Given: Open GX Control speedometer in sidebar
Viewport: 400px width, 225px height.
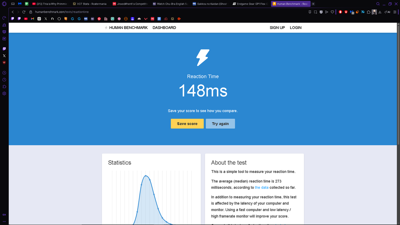Looking at the screenshot, I should [4, 18].
